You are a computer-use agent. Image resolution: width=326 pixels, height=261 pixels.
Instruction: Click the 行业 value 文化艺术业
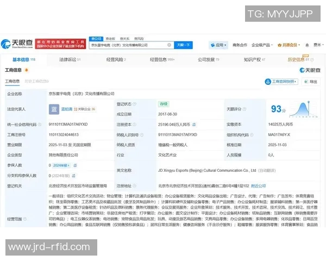167,155
